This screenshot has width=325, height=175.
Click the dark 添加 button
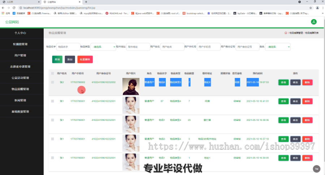point(70,60)
